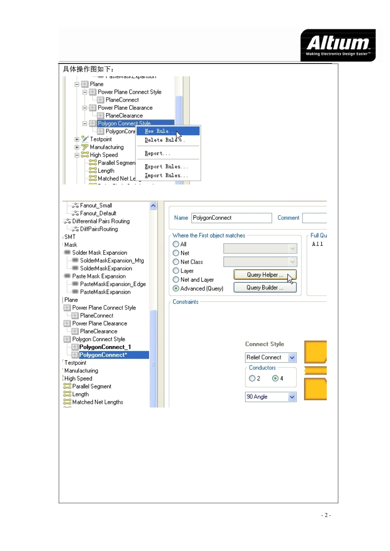Collapse the Plane node expander box
Screen dimensions: 390x551
77,84
